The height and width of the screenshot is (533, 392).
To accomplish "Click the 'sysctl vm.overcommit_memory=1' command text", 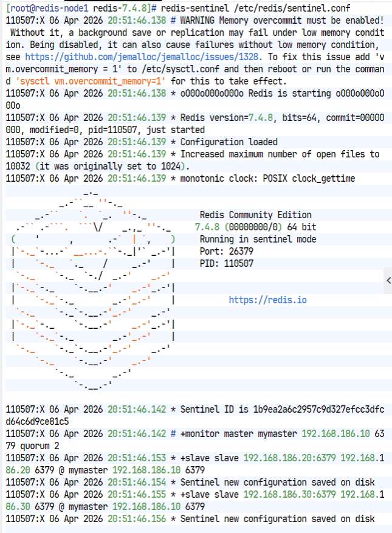I will [x=91, y=81].
